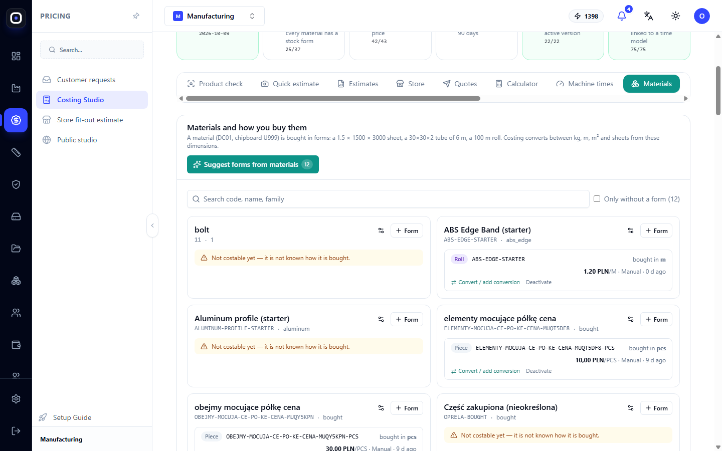Screen dimensions: 722x451
Task: Collapse the sidebar with the chevron handle
Action: pyautogui.click(x=152, y=225)
